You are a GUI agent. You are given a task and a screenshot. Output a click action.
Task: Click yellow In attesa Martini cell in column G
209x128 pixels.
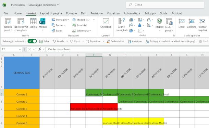coord(110,121)
